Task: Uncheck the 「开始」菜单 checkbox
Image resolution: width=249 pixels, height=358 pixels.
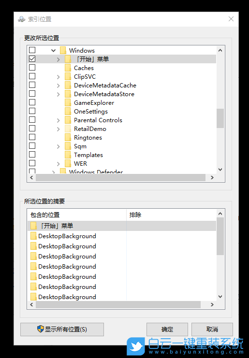Action: pyautogui.click(x=32, y=58)
